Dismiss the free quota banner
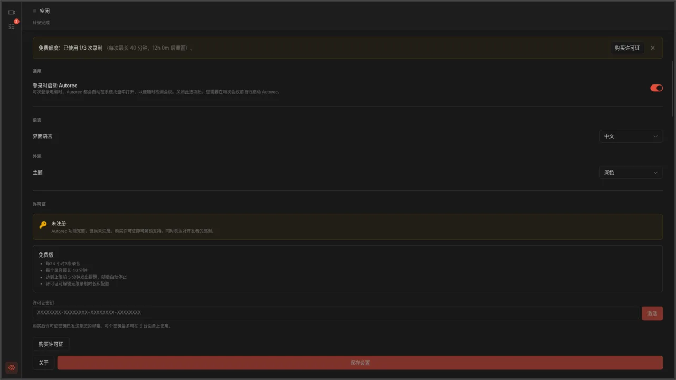 [653, 48]
